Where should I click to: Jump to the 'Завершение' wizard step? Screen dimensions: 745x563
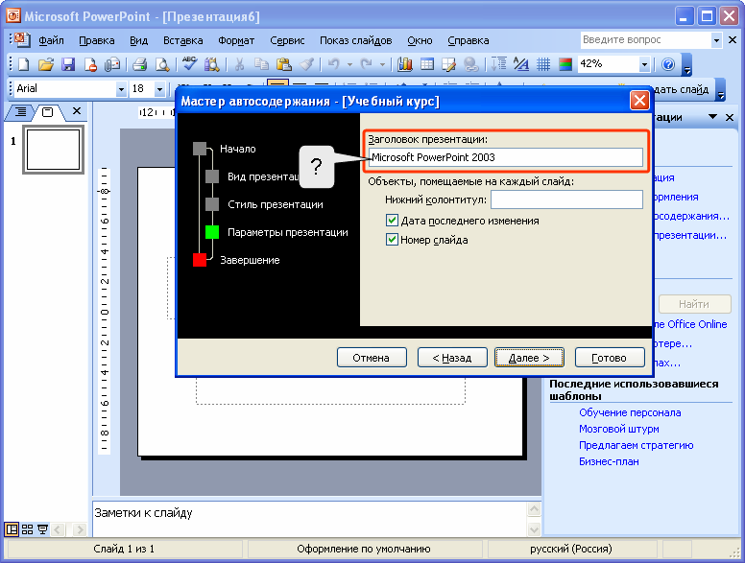250,260
